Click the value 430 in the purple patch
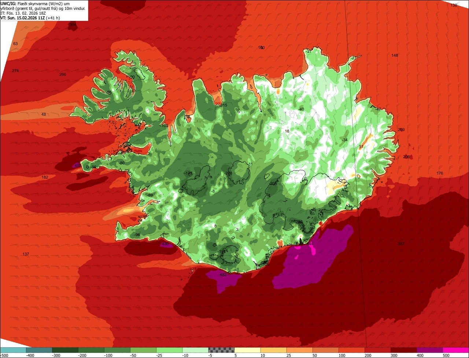This screenshot has width=469, height=358. coord(165,244)
